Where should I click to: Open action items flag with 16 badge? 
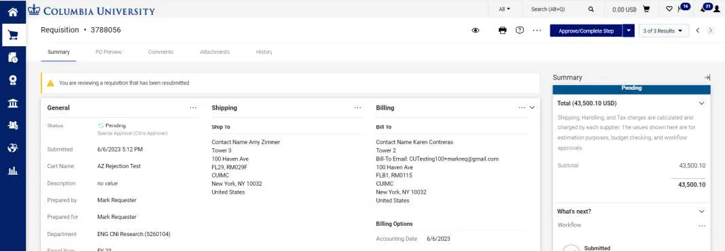coord(683,7)
